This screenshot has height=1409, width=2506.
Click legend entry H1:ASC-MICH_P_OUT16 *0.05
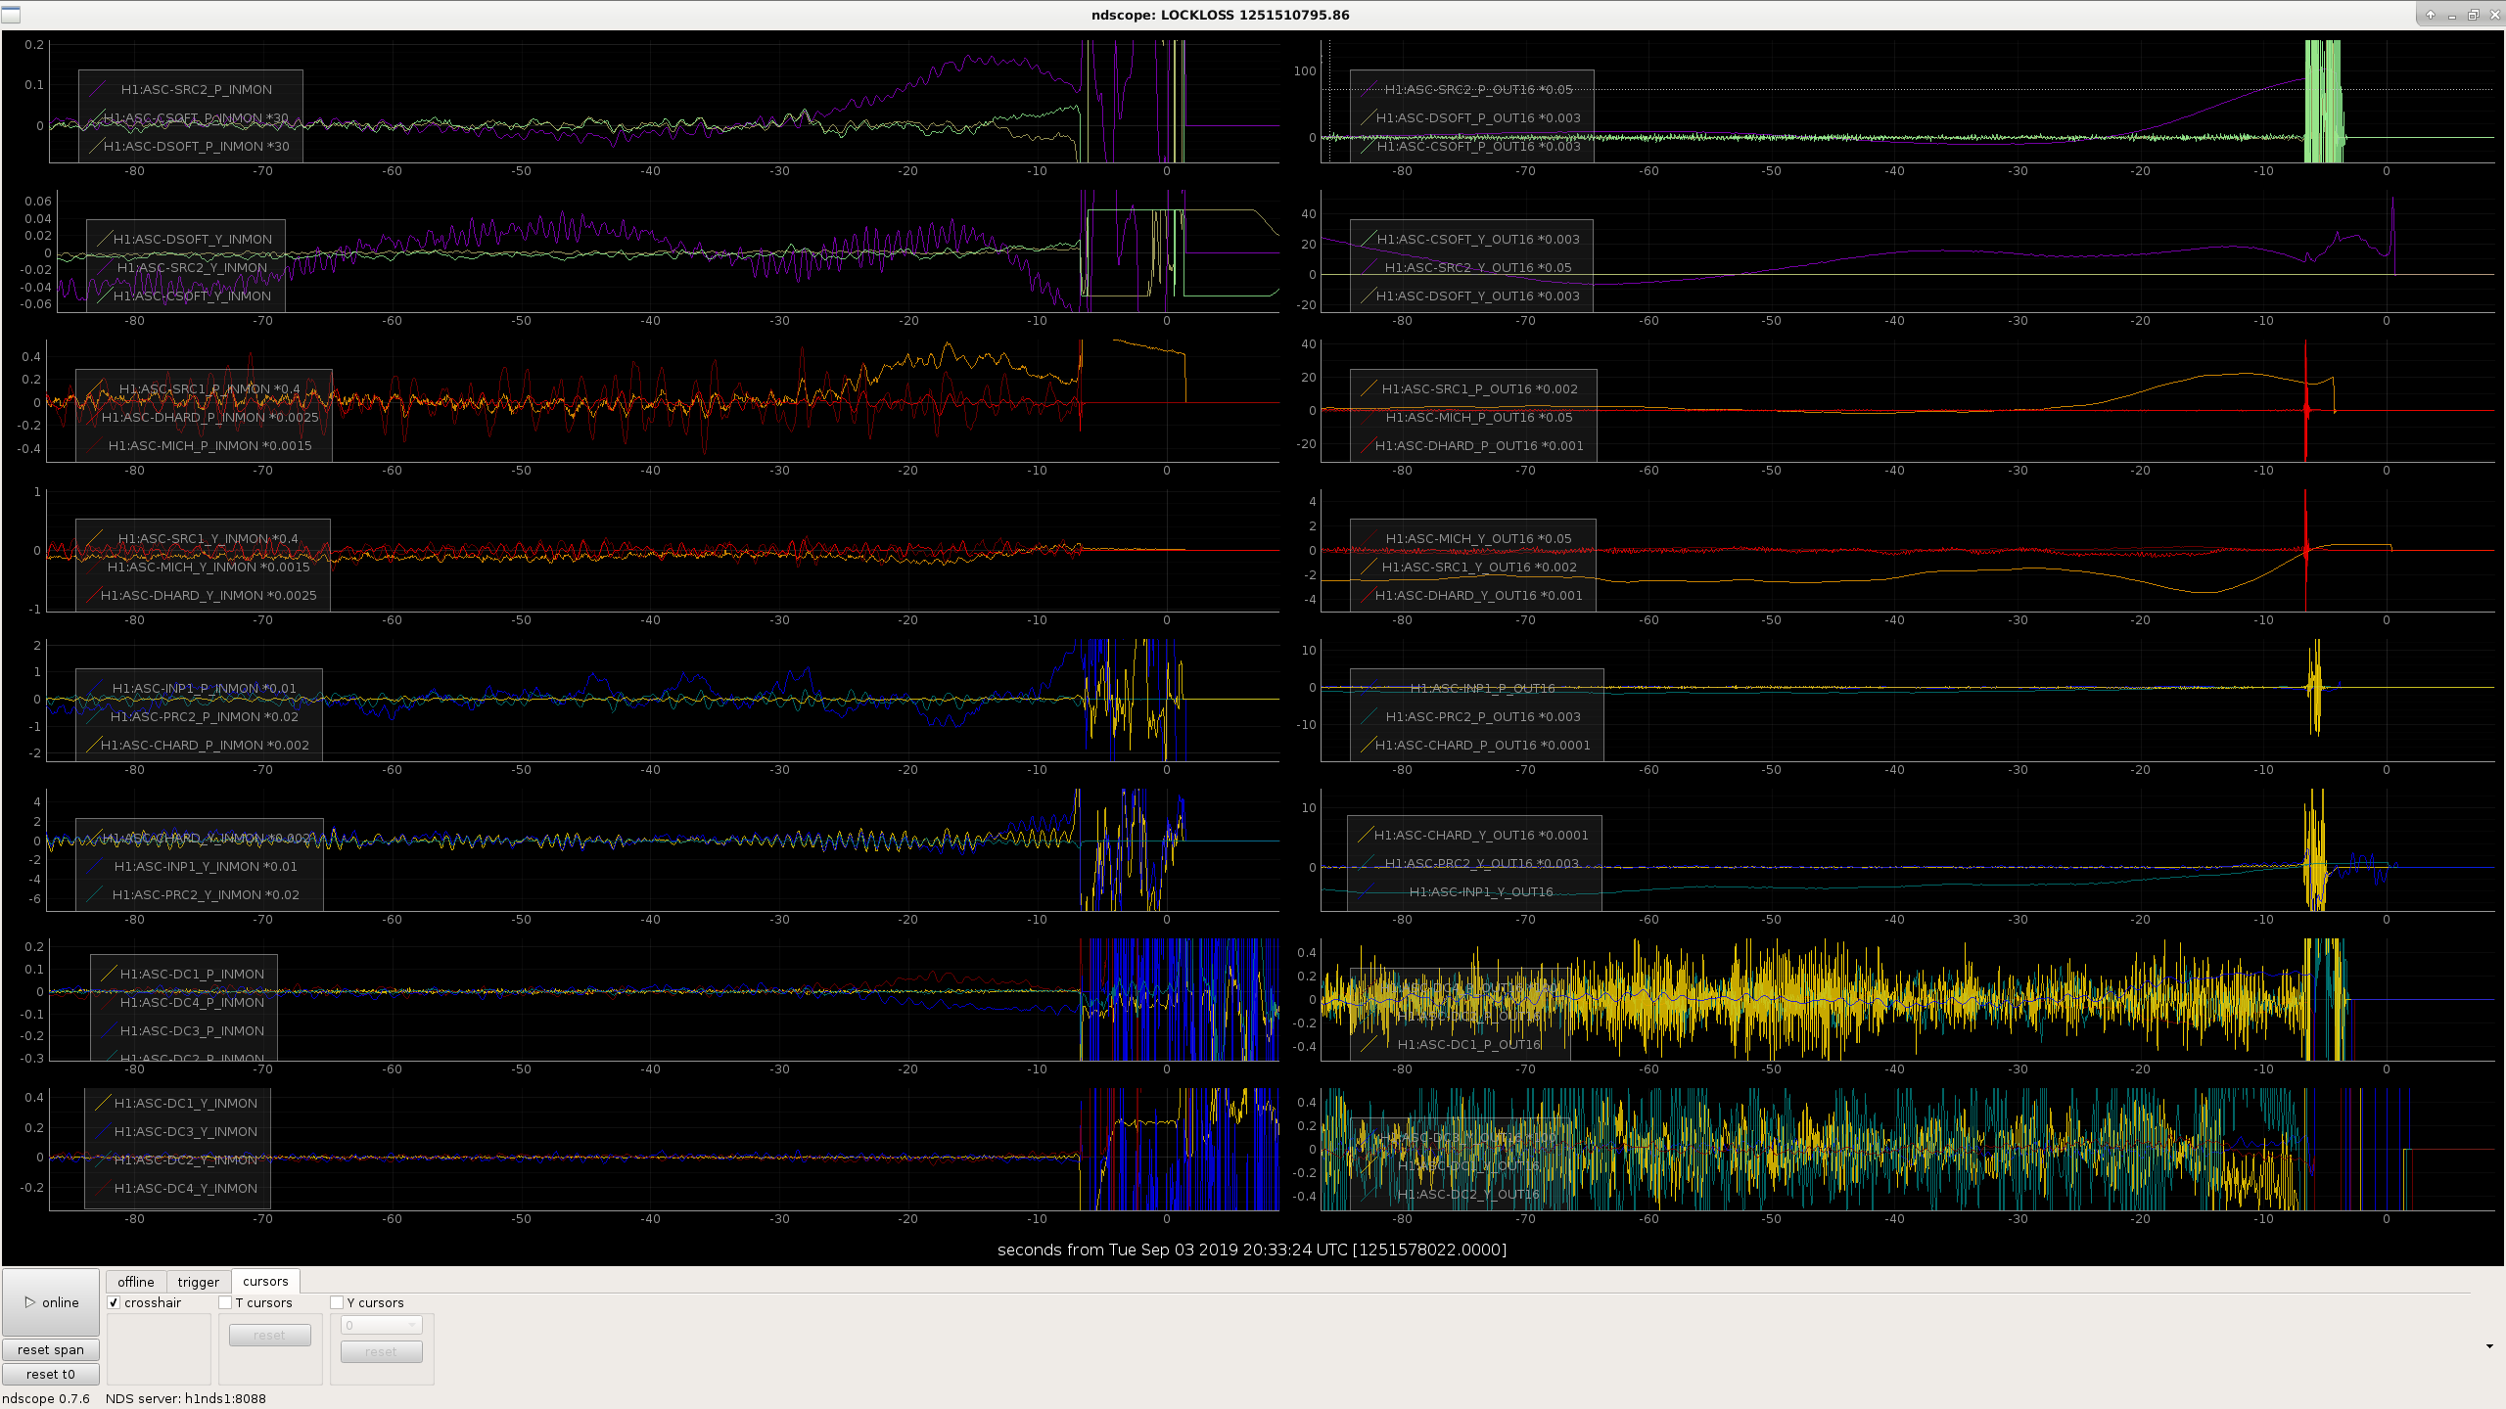click(x=1480, y=417)
